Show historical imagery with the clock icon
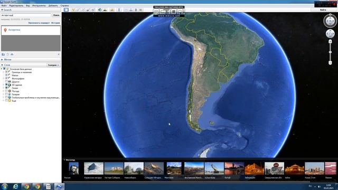Viewport: 338px width, 190px height. click(x=100, y=9)
